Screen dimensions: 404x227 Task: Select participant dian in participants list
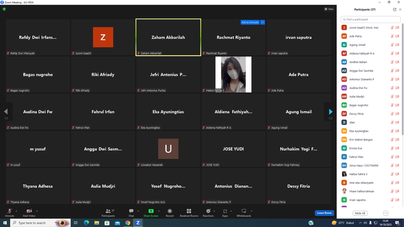(x=371, y=122)
